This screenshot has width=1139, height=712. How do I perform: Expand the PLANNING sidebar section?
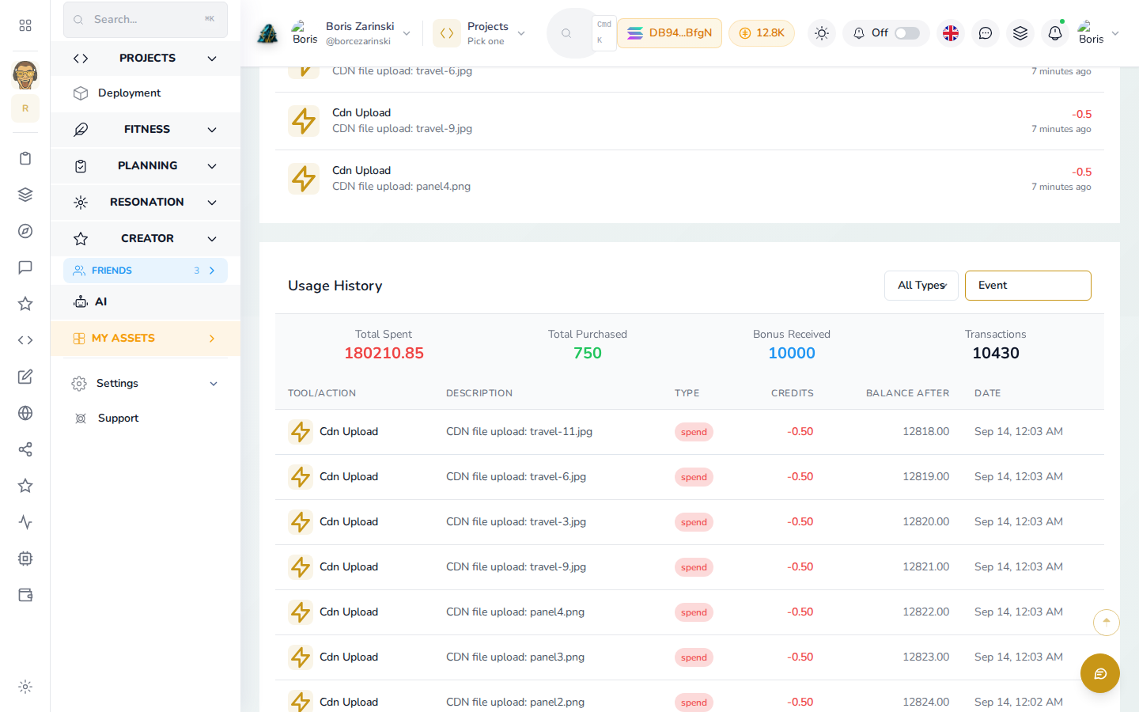[x=146, y=166]
